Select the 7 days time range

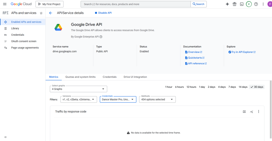pos(232,87)
